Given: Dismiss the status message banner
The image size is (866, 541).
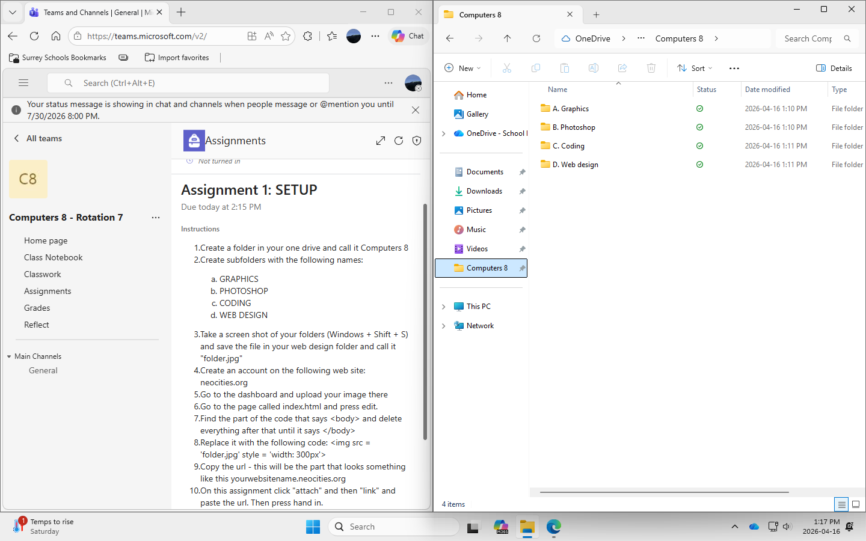Looking at the screenshot, I should point(416,110).
